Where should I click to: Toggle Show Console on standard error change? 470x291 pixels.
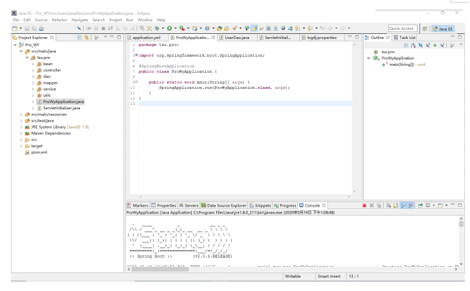coord(411,205)
